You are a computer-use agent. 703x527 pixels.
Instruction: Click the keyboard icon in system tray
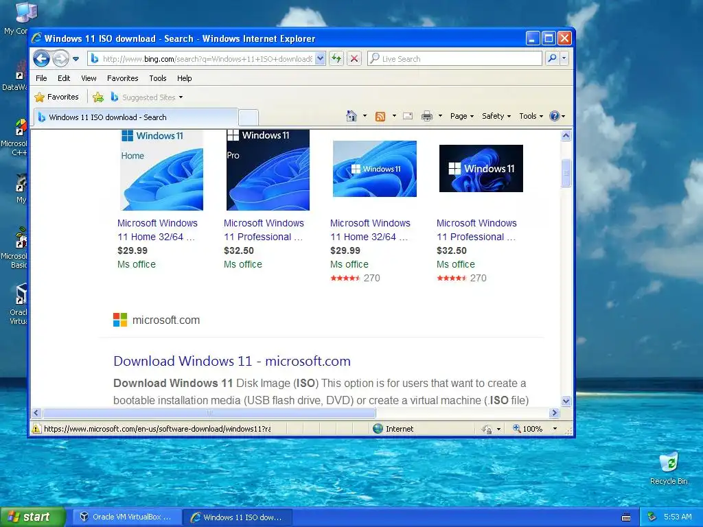(626, 517)
